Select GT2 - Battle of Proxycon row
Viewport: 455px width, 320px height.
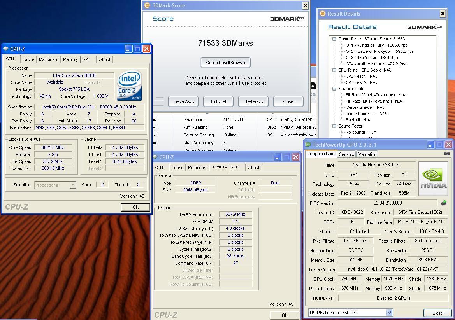[x=379, y=51]
